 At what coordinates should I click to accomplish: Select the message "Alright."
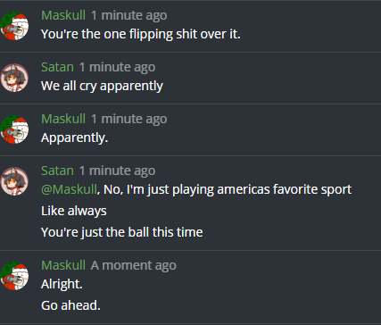[x=62, y=284]
